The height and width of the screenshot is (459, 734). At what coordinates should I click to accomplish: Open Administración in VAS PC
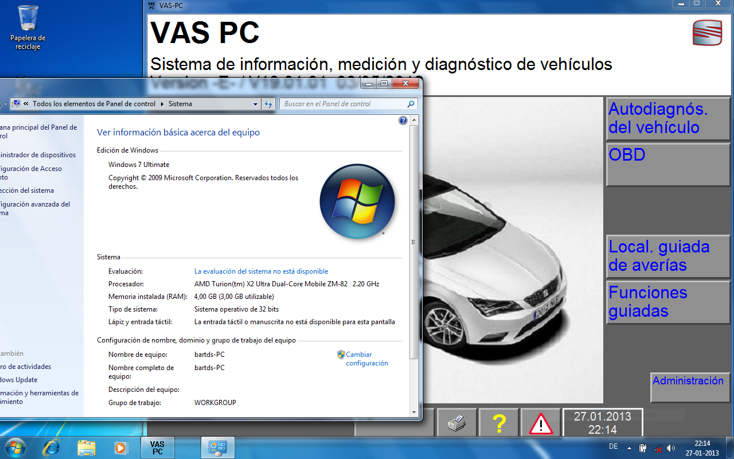pyautogui.click(x=690, y=387)
